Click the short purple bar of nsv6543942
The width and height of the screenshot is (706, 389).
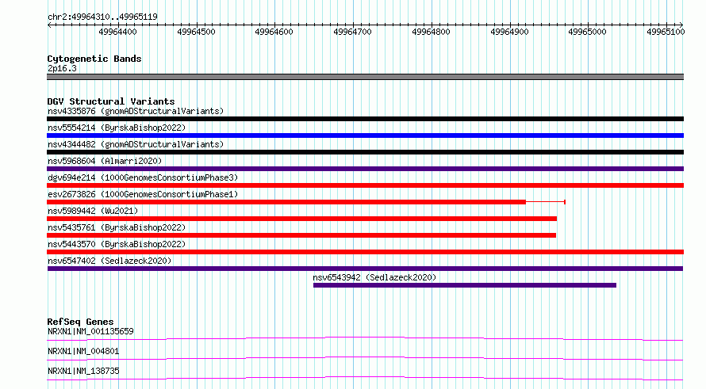[x=465, y=285]
